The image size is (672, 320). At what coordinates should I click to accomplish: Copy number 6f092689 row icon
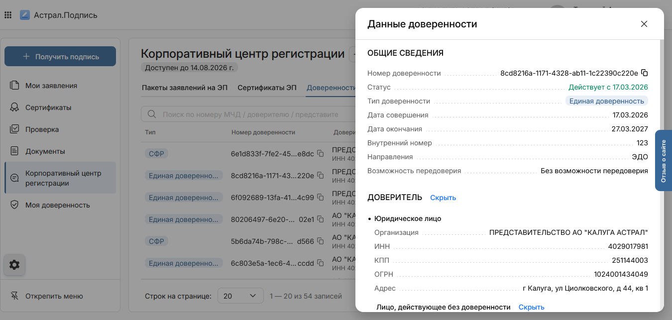point(321,198)
